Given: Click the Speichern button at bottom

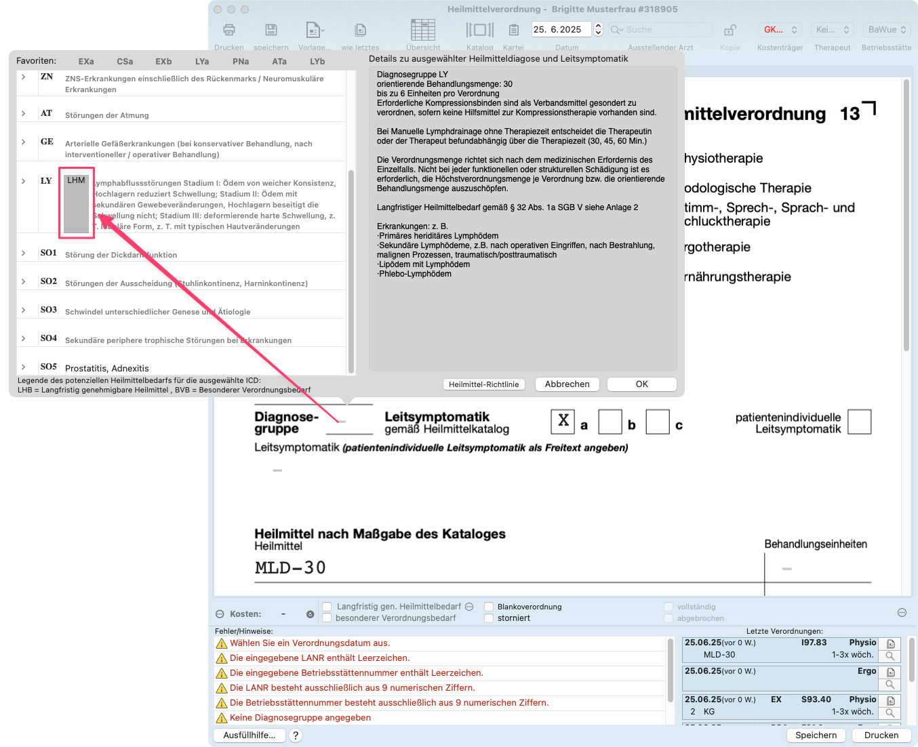Looking at the screenshot, I should click(x=816, y=735).
